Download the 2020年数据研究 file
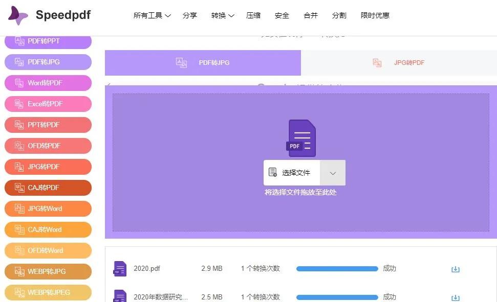Screen dimensions: 497x302 pos(456,296)
